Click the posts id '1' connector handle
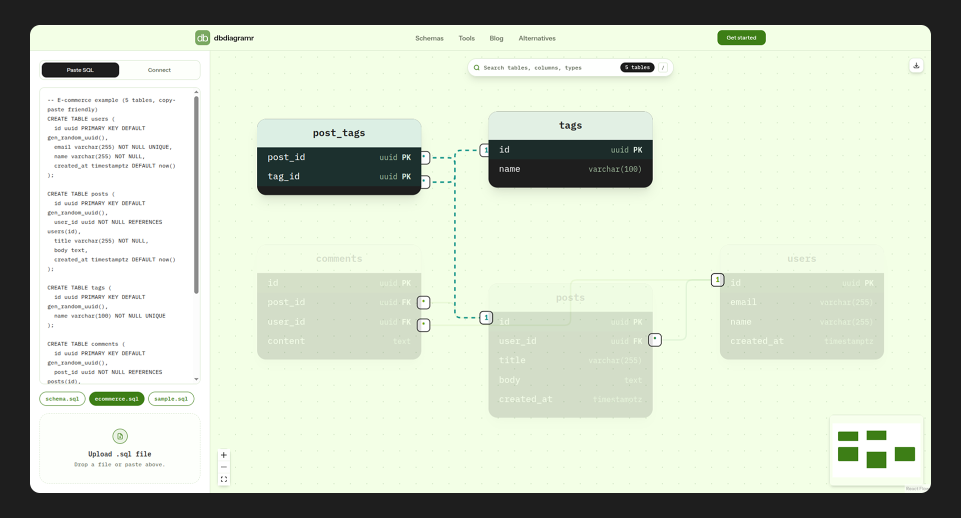Image resolution: width=961 pixels, height=518 pixels. click(486, 317)
